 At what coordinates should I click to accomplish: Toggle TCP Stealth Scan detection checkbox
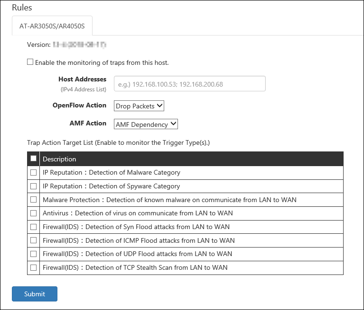point(34,267)
